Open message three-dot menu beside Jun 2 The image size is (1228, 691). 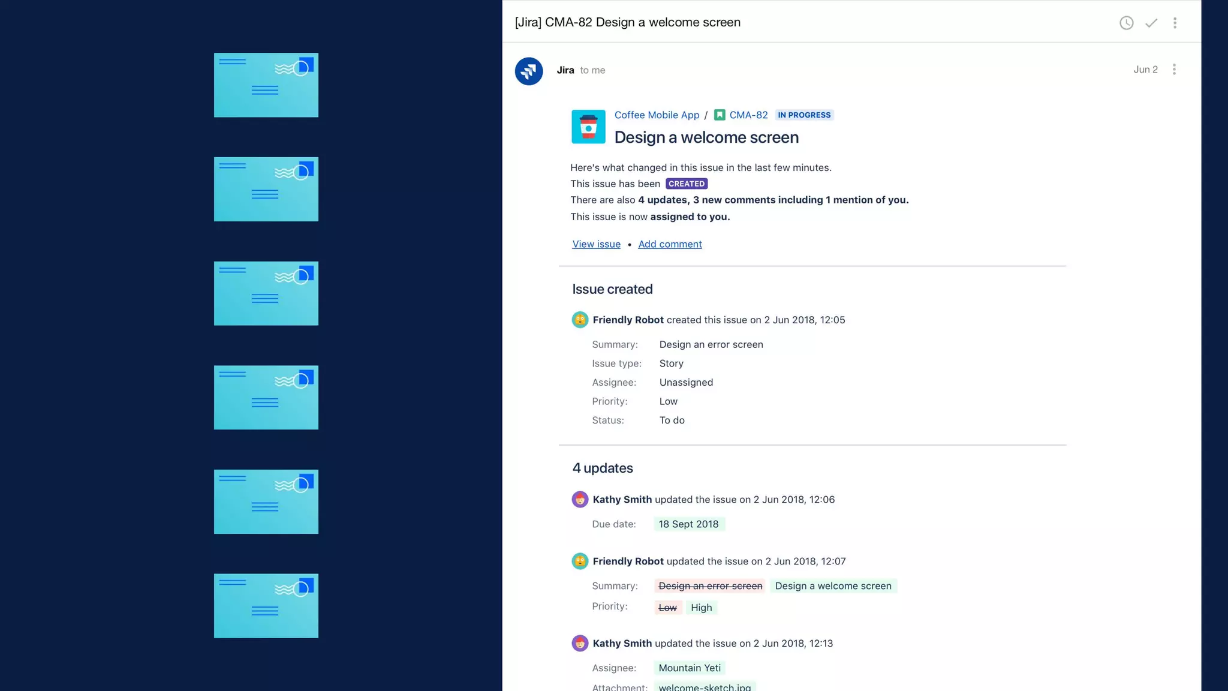coord(1174,70)
